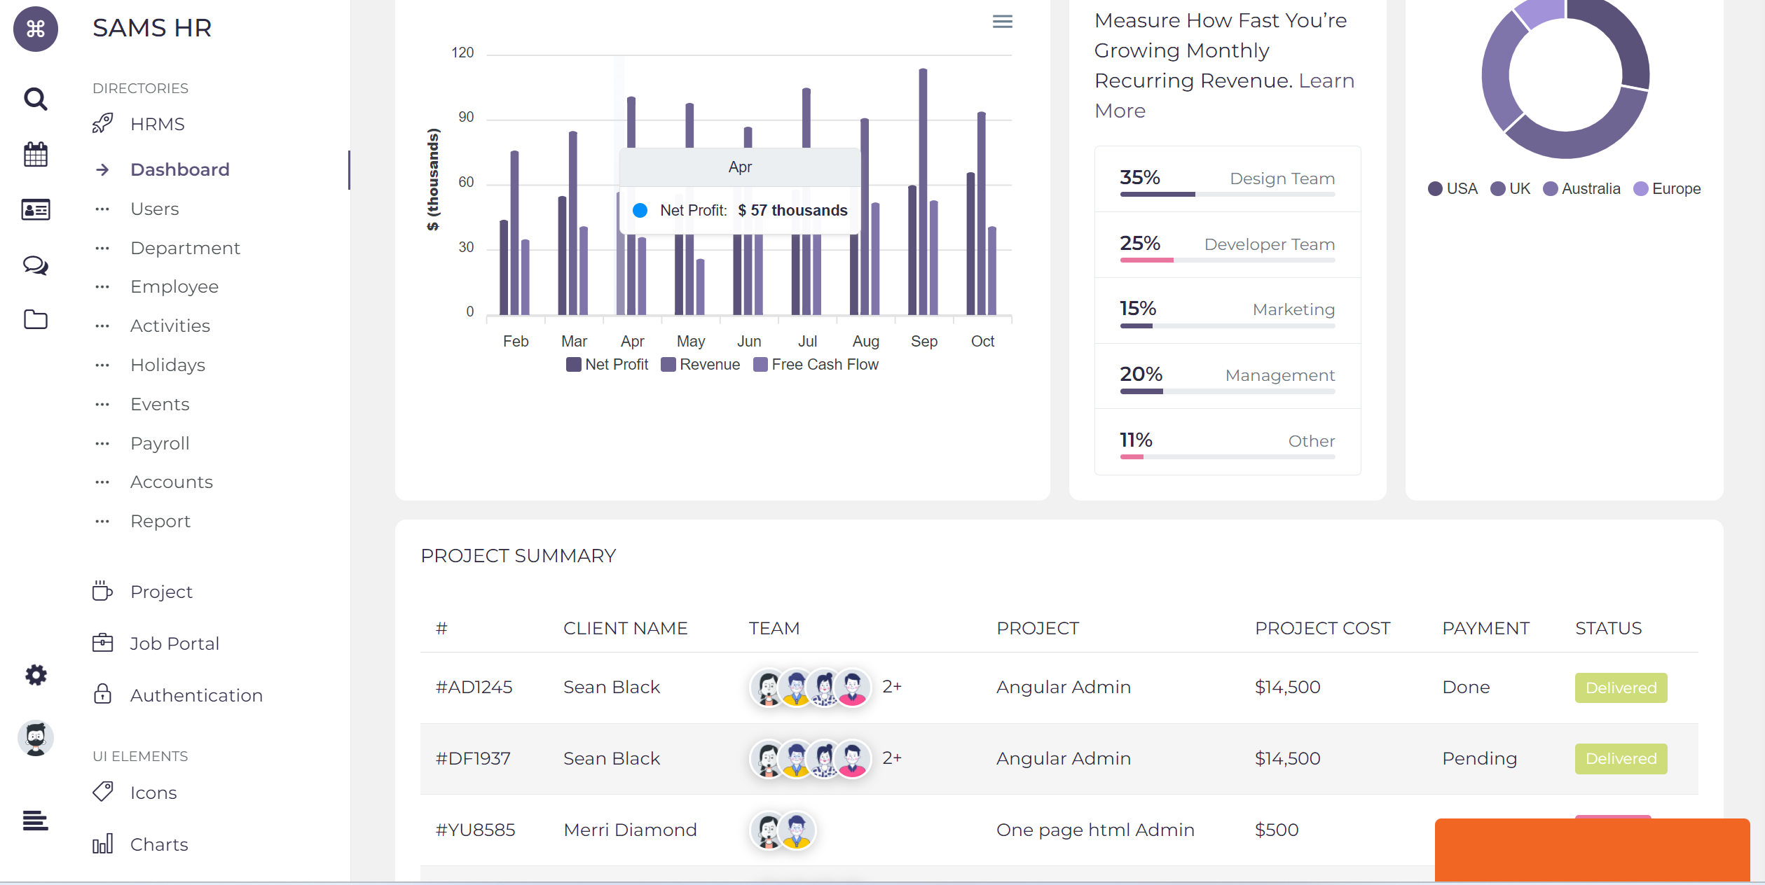Click the Job Portal briefcase icon
This screenshot has height=885, width=1765.
[102, 643]
